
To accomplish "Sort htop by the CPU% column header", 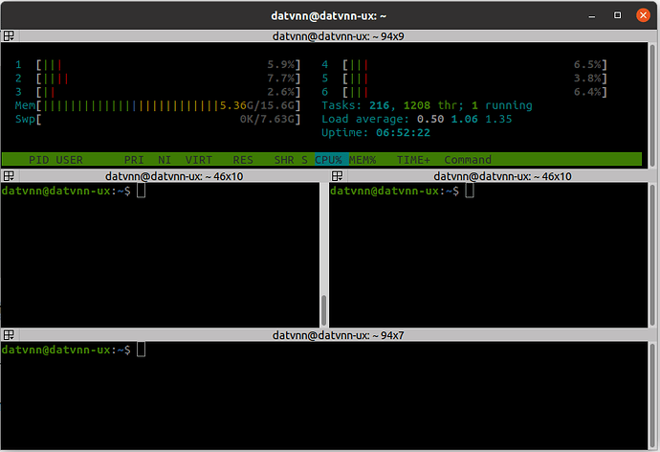I will pyautogui.click(x=329, y=160).
